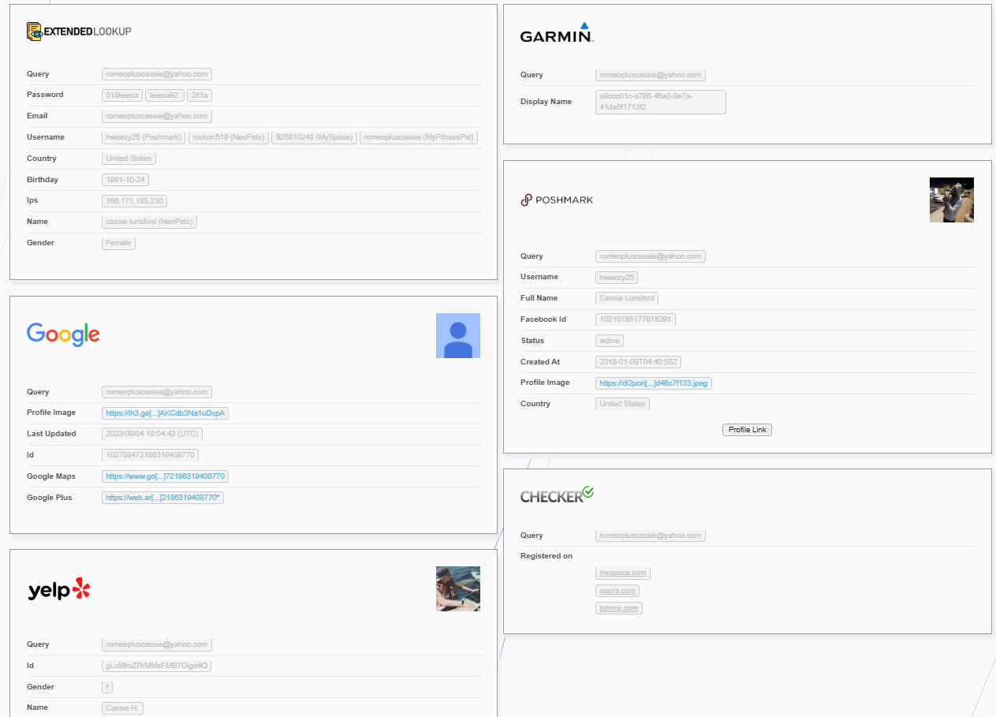Open the Yelp profile photo thumbnail

tap(458, 588)
